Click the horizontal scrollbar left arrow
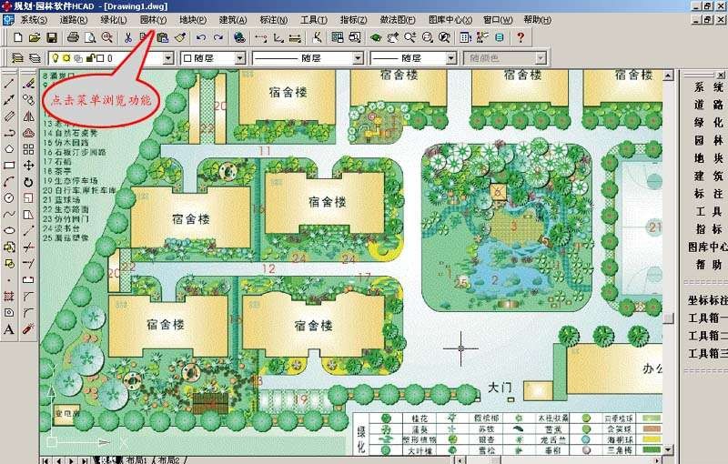The image size is (728, 464). (460, 460)
